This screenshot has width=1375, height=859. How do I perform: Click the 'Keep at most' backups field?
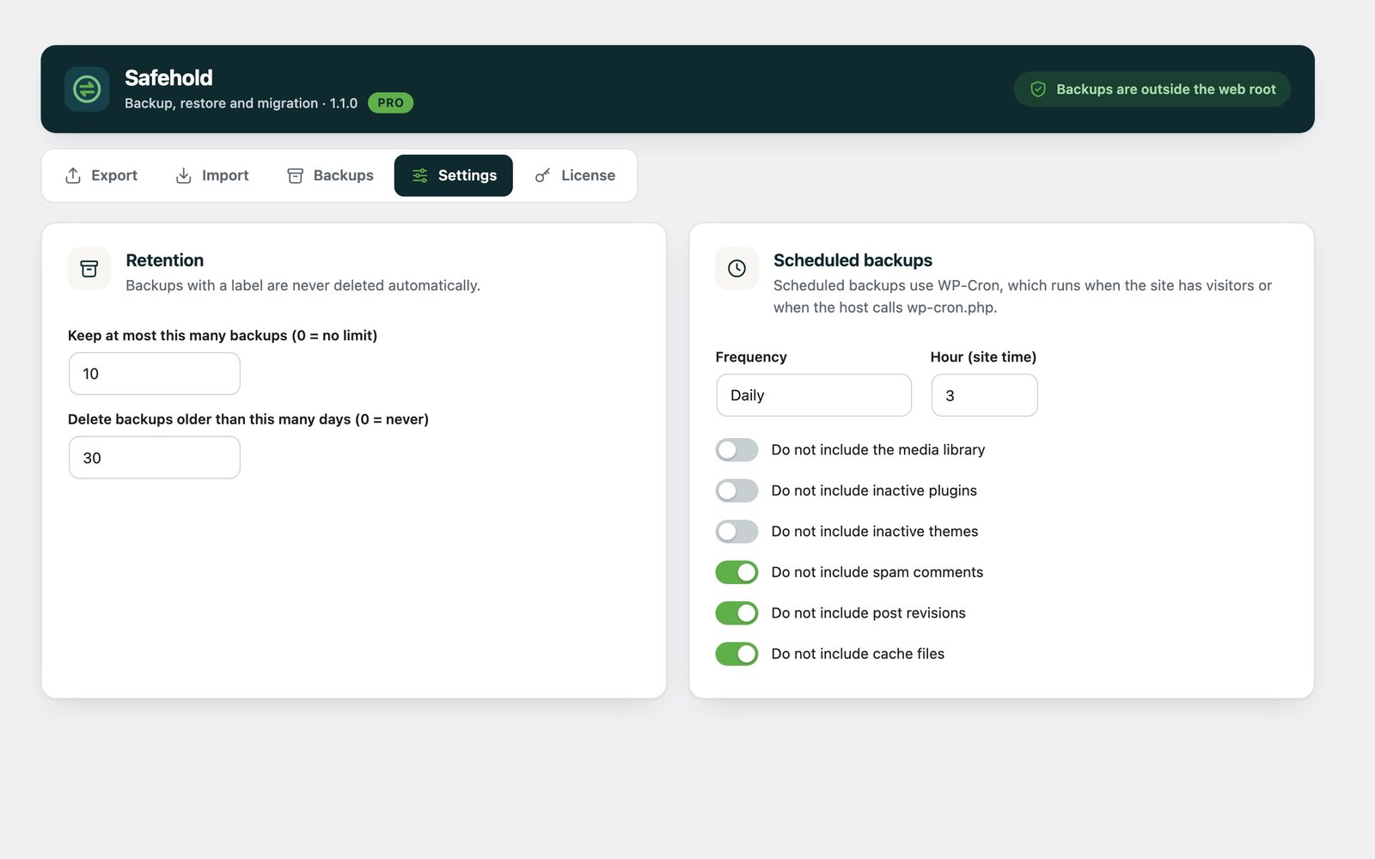point(155,374)
